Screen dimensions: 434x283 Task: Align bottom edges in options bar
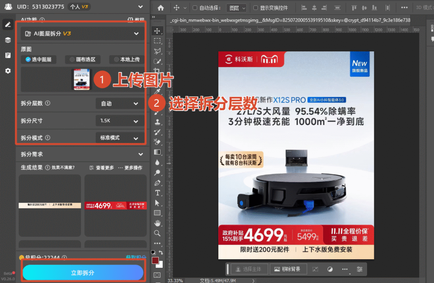374,8
